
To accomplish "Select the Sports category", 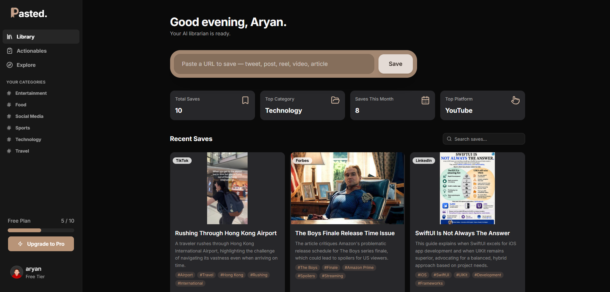I will click(23, 128).
